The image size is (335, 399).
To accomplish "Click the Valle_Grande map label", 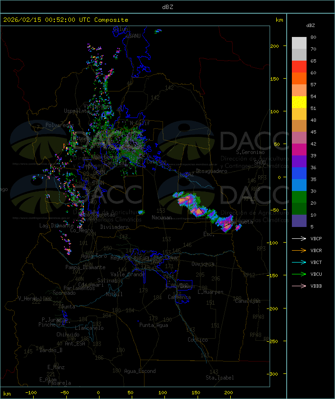I will pyautogui.click(x=127, y=274).
